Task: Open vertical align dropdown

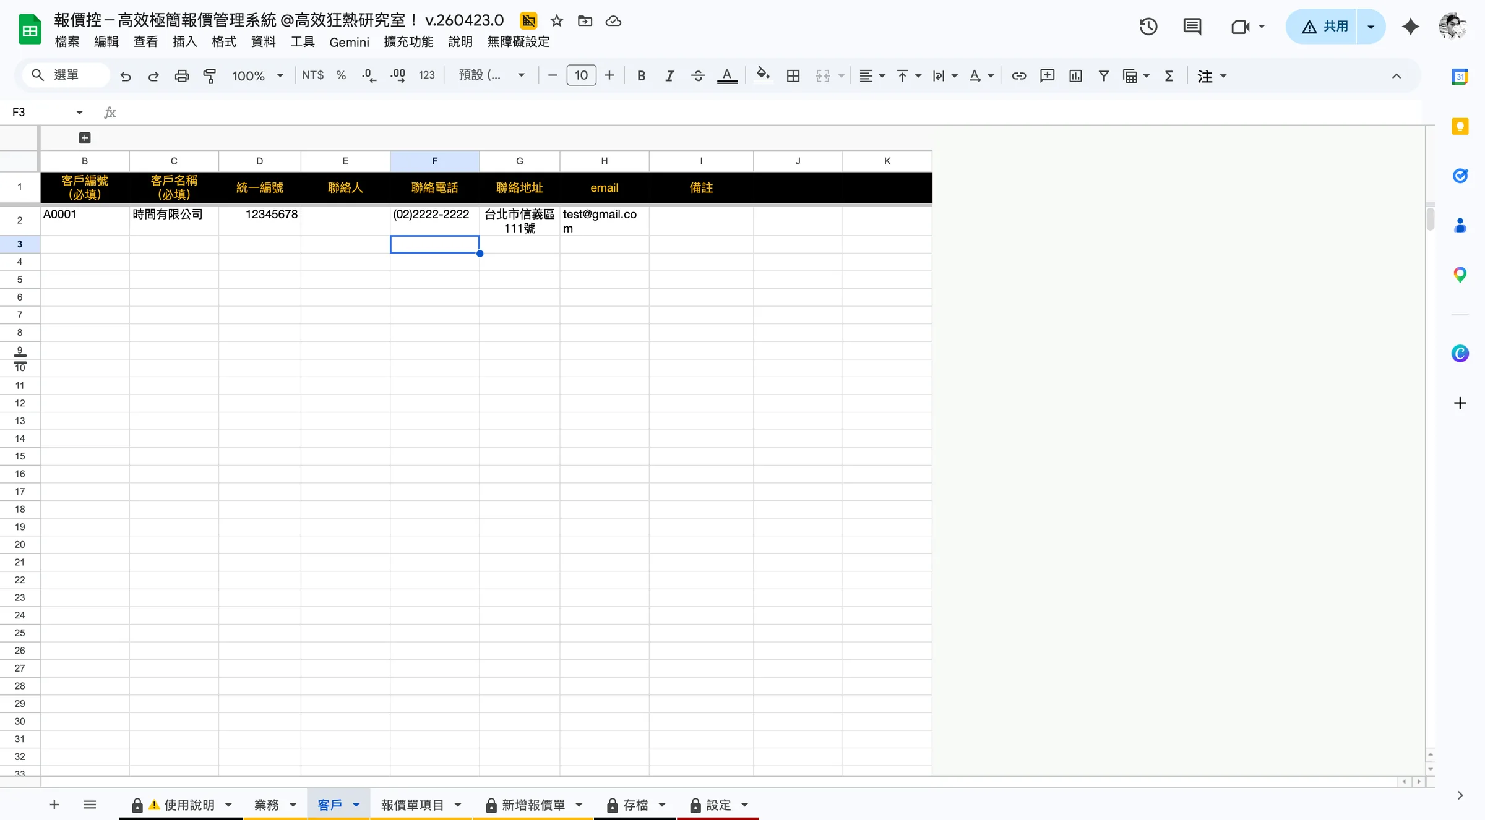Action: [x=908, y=76]
